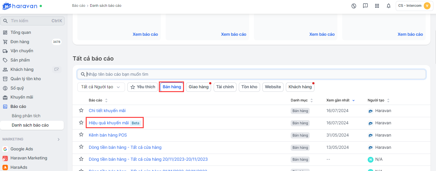Screen dimensions: 436x171
Task: Toggle the Yêu thích favorites filter
Action: pyautogui.click(x=142, y=87)
